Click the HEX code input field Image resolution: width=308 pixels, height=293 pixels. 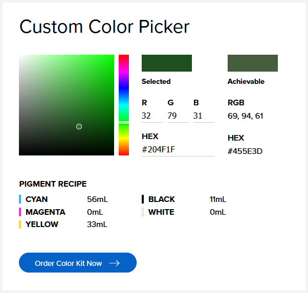click(x=178, y=150)
